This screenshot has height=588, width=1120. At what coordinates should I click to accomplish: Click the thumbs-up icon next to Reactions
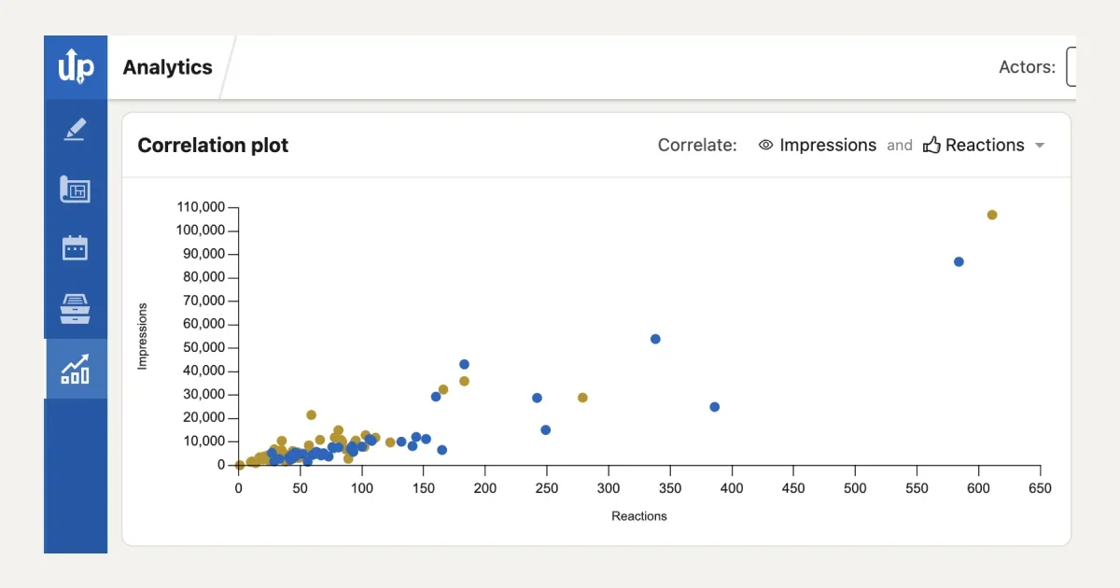click(932, 145)
